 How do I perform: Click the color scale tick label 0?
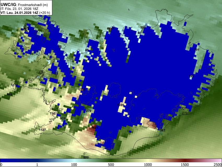click(1, 165)
